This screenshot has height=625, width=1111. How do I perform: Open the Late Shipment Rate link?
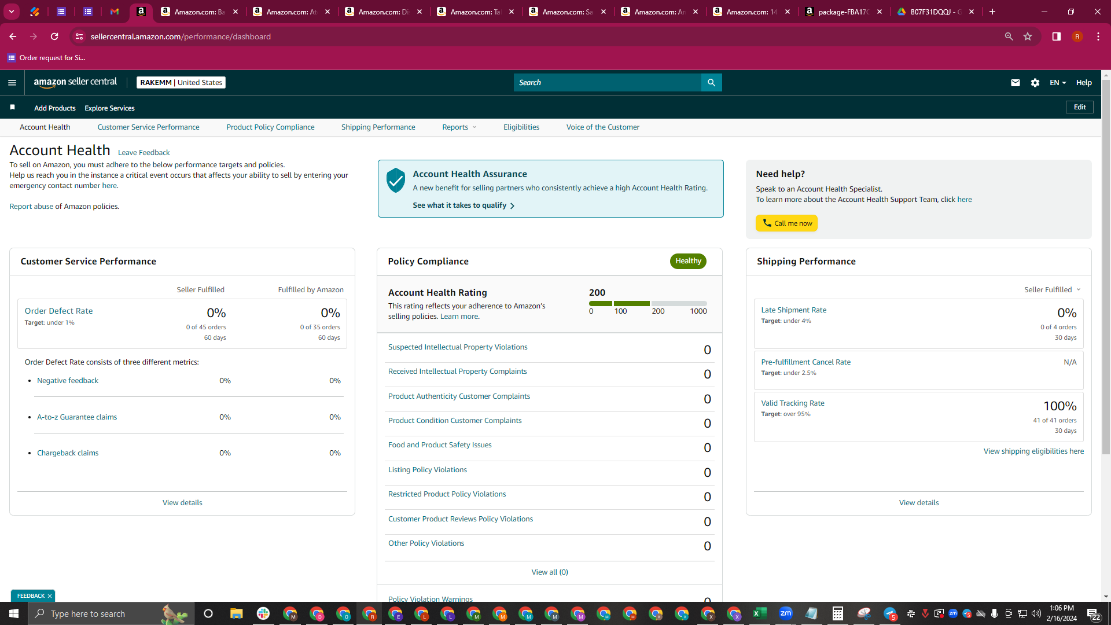(793, 310)
